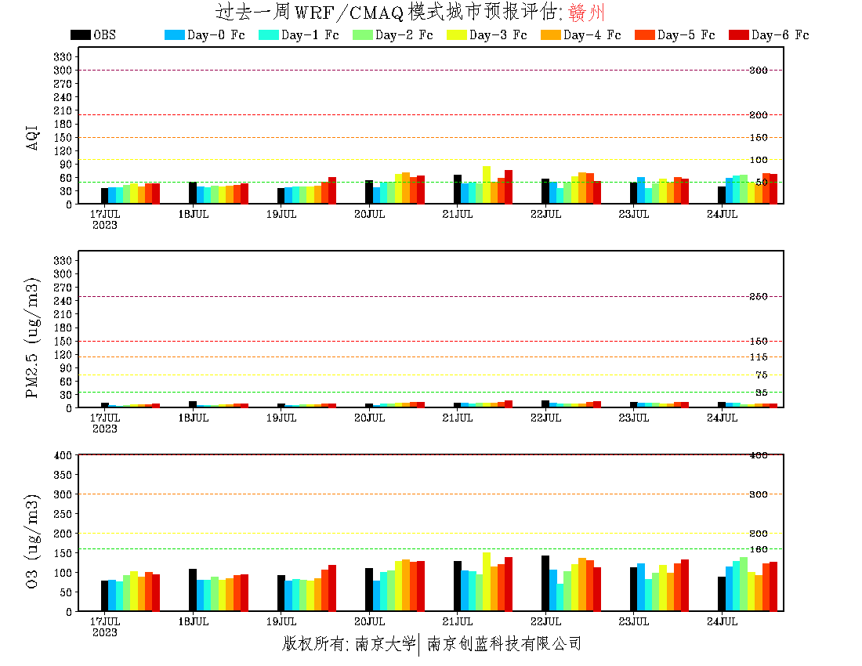Click the black OBS bar for 18JUL in O3 chart
Viewport: 862px width, 666px height.
click(193, 590)
